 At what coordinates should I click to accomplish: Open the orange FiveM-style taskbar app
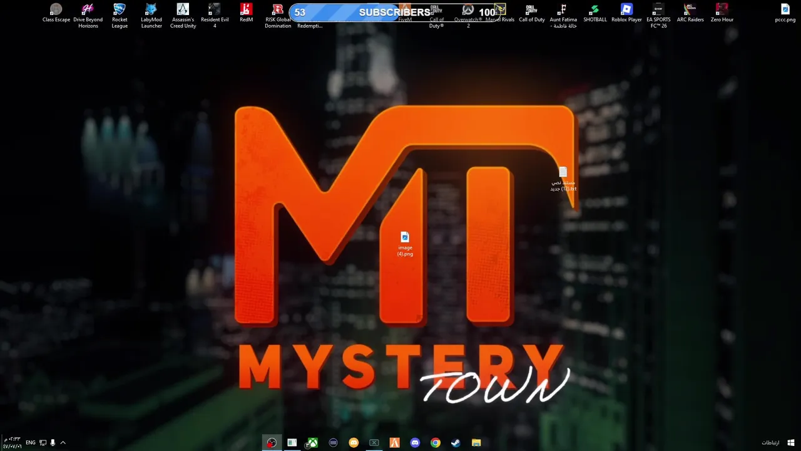394,443
